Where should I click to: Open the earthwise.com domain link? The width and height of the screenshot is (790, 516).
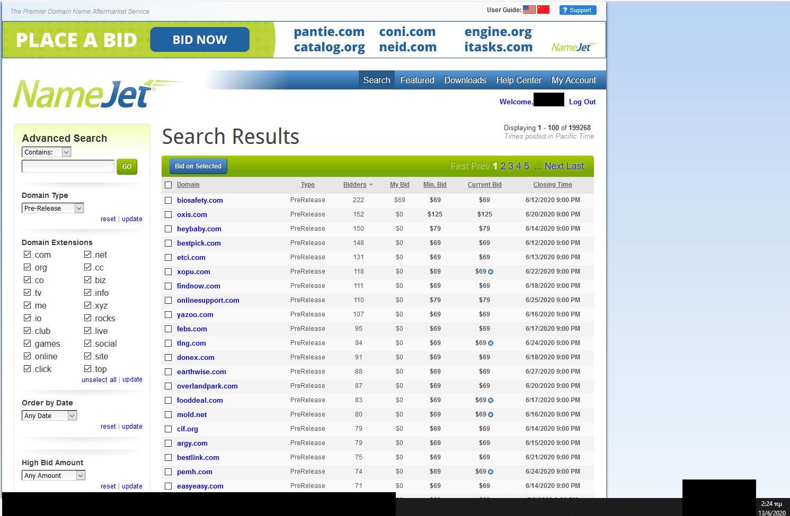coord(201,372)
